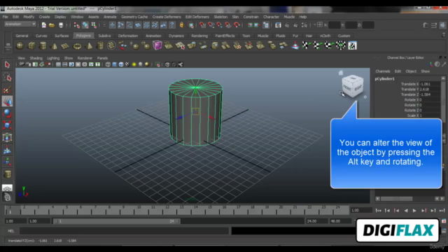Toggle snap to curves magnet icon
The height and width of the screenshot is (252, 448).
pos(211,25)
